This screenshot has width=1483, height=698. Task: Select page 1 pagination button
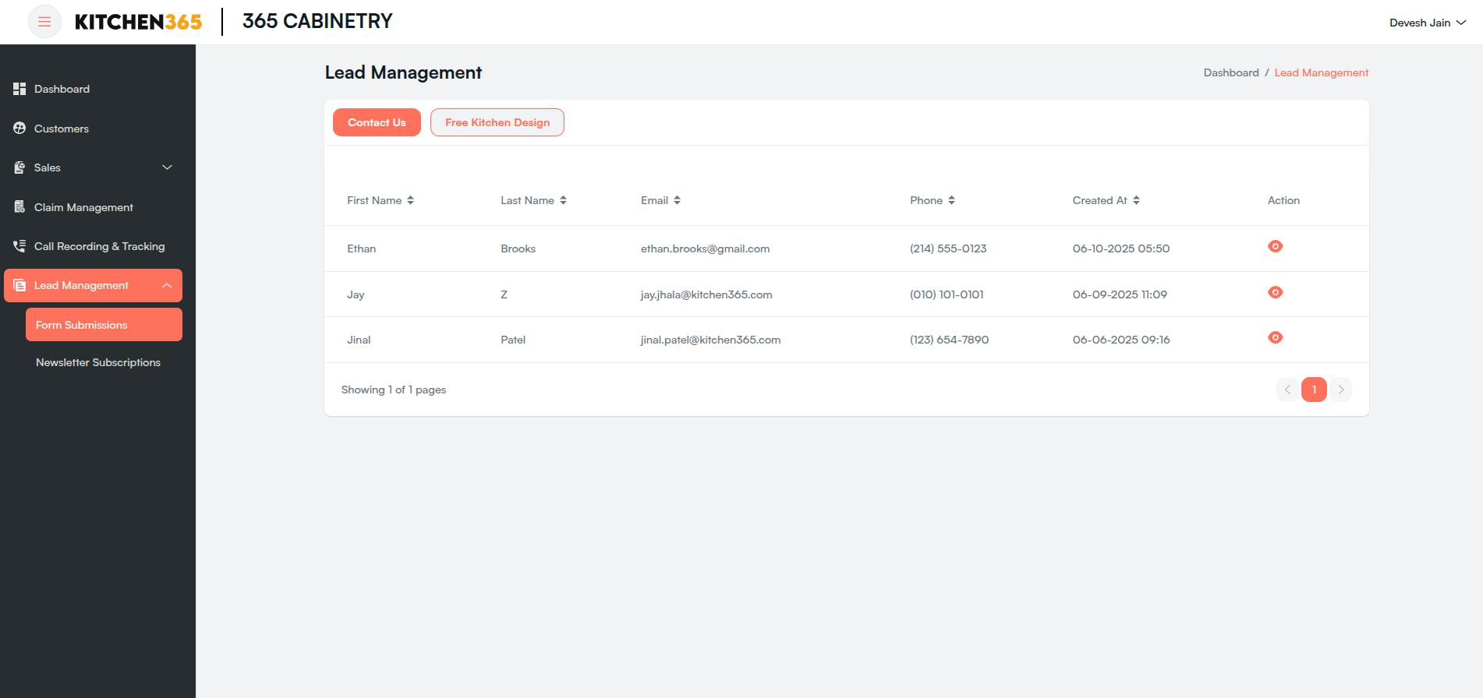pyautogui.click(x=1314, y=390)
